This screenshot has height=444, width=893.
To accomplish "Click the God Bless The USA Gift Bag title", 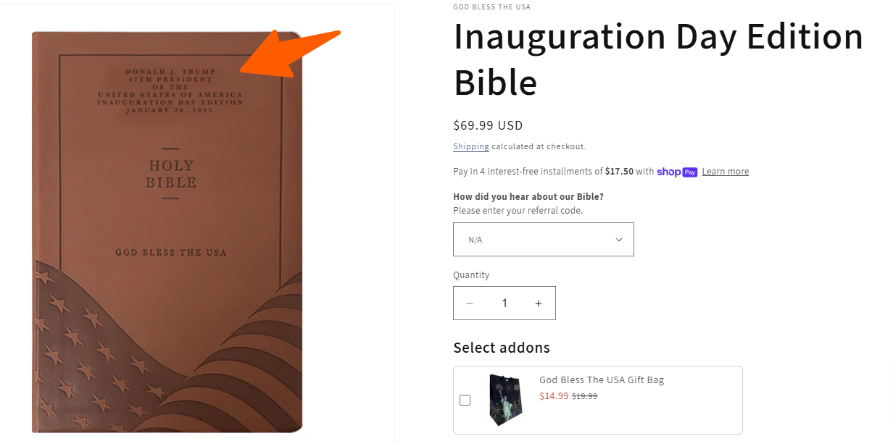I will (602, 380).
